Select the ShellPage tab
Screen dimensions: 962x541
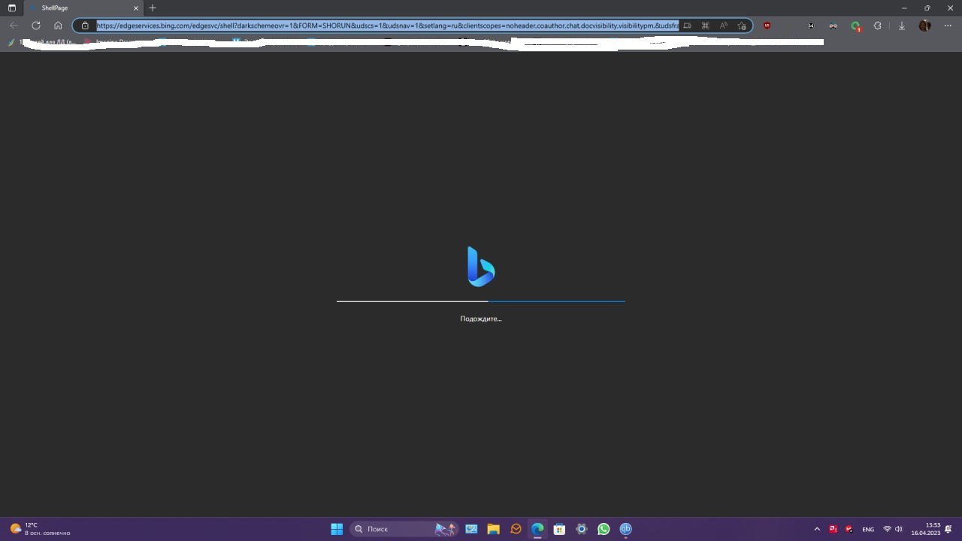click(83, 8)
